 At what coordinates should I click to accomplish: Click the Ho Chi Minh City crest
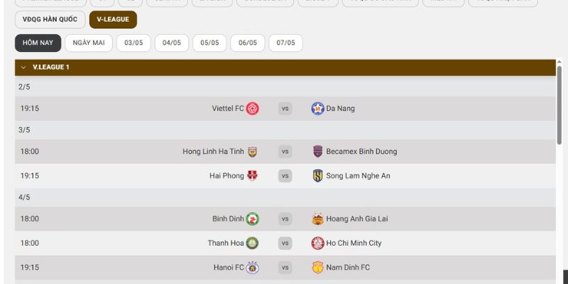tap(317, 243)
